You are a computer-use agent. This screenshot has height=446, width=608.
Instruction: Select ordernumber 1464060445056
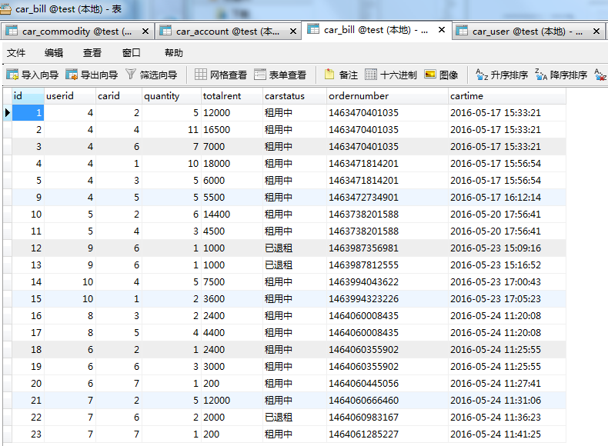[387, 383]
